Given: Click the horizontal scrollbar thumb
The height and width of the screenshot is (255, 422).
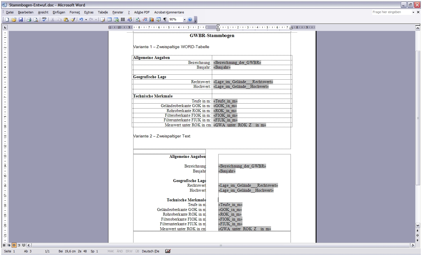Looking at the screenshot, I should click(x=221, y=245).
